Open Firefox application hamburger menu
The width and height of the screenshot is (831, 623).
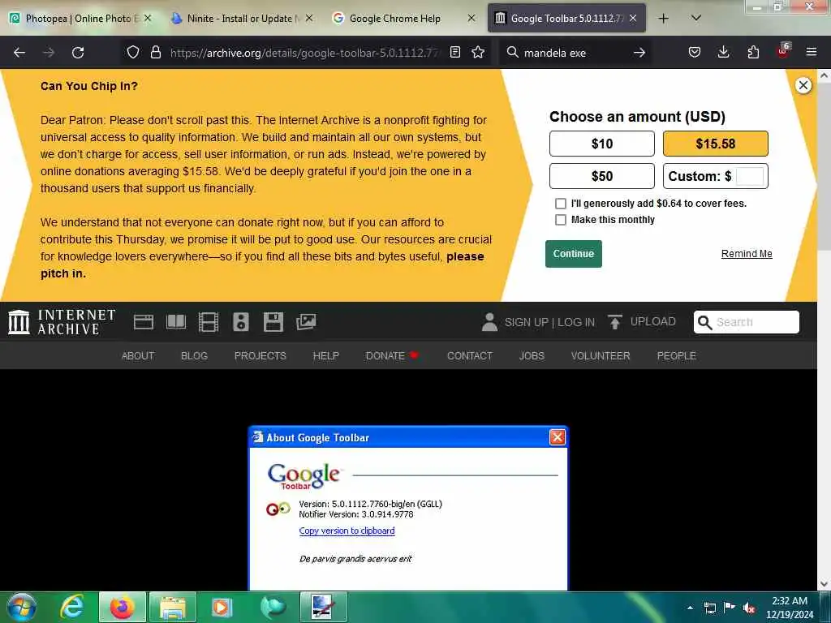[812, 52]
